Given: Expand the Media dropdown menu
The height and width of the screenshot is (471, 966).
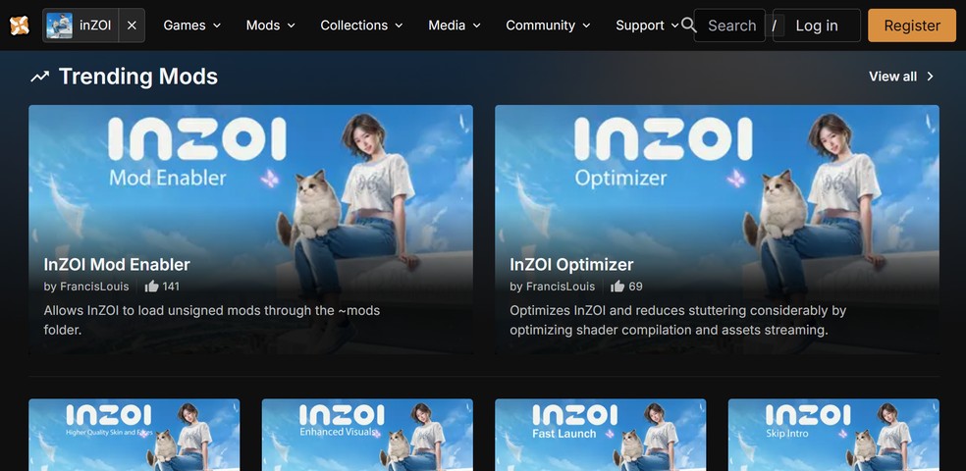Looking at the screenshot, I should coord(455,26).
